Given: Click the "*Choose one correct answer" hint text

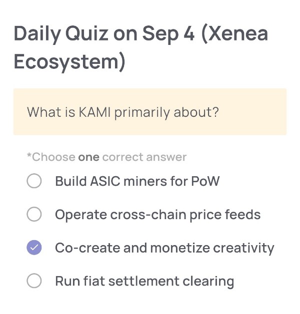Looking at the screenshot, I should pos(106,157).
